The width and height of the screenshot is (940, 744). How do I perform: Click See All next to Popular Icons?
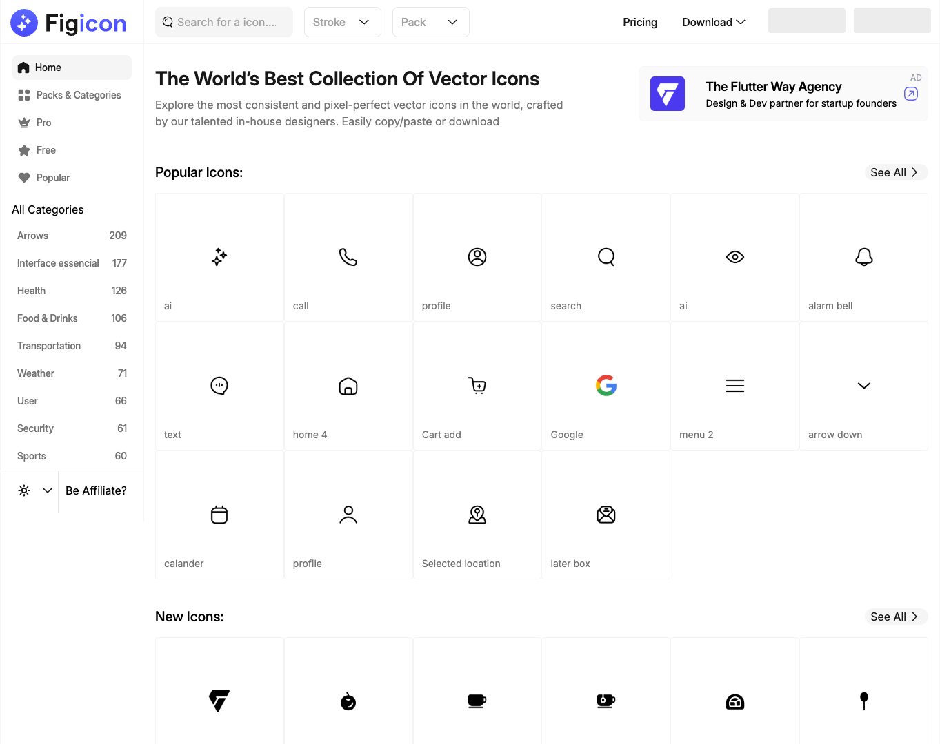click(x=894, y=172)
